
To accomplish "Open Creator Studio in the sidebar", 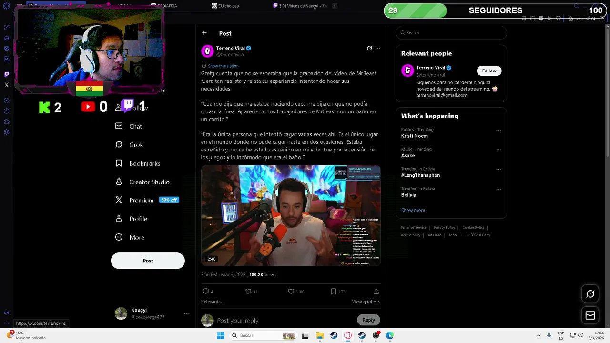I will click(x=142, y=182).
